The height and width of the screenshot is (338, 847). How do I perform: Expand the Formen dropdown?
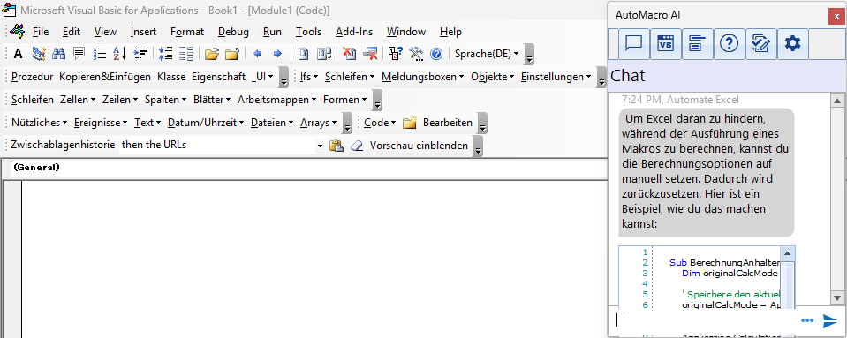pos(345,100)
